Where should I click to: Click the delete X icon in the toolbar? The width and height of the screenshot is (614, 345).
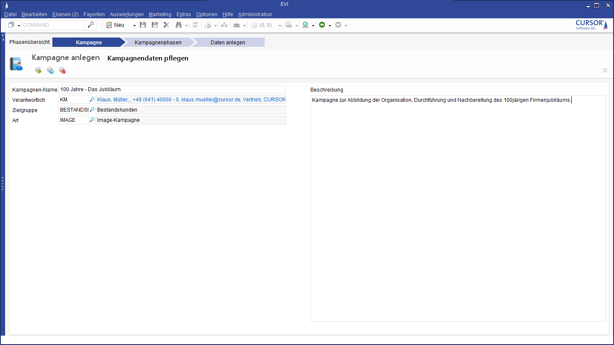click(x=167, y=25)
